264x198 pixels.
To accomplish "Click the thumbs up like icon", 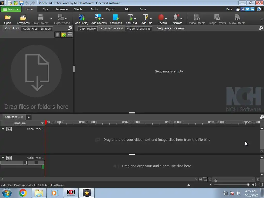I will tap(237, 9).
